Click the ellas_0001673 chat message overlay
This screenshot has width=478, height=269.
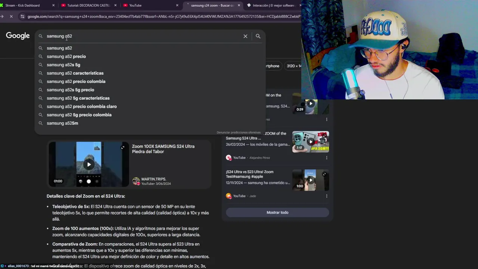click(x=40, y=266)
